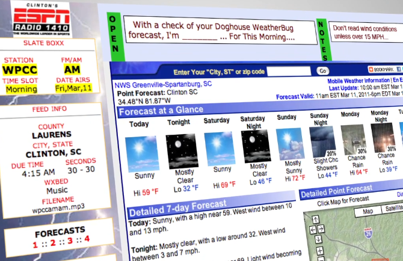Click the FM/AM value AM
The width and height of the screenshot is (403, 261).
point(72,69)
